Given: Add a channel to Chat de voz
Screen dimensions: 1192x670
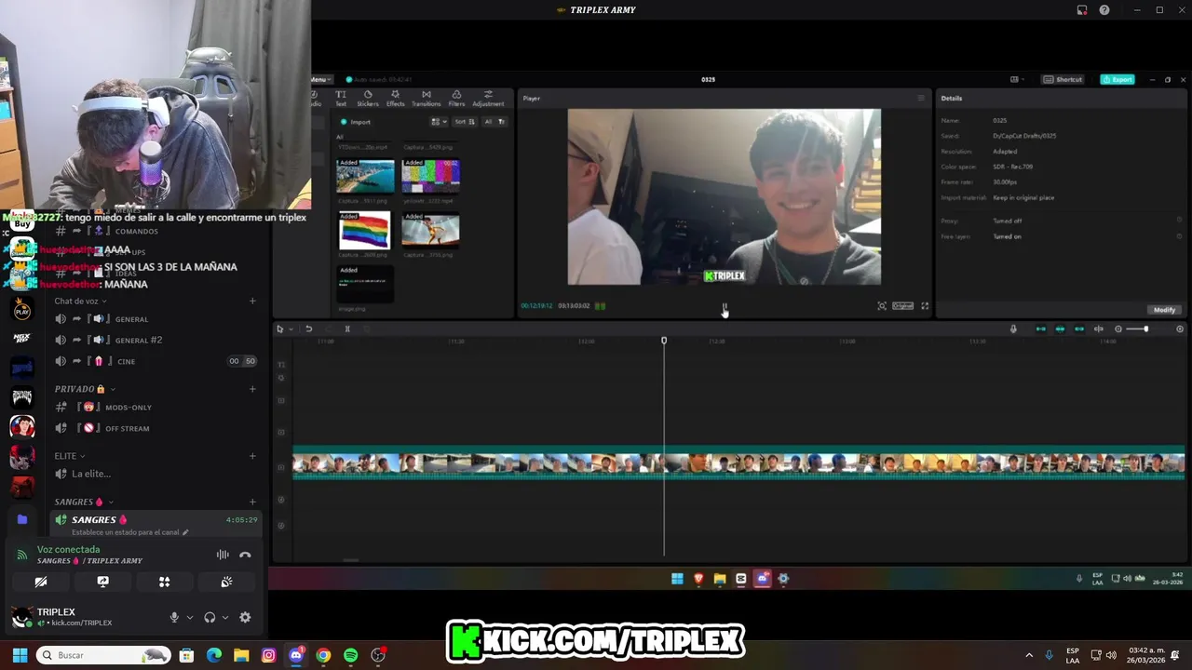Looking at the screenshot, I should click(x=252, y=301).
